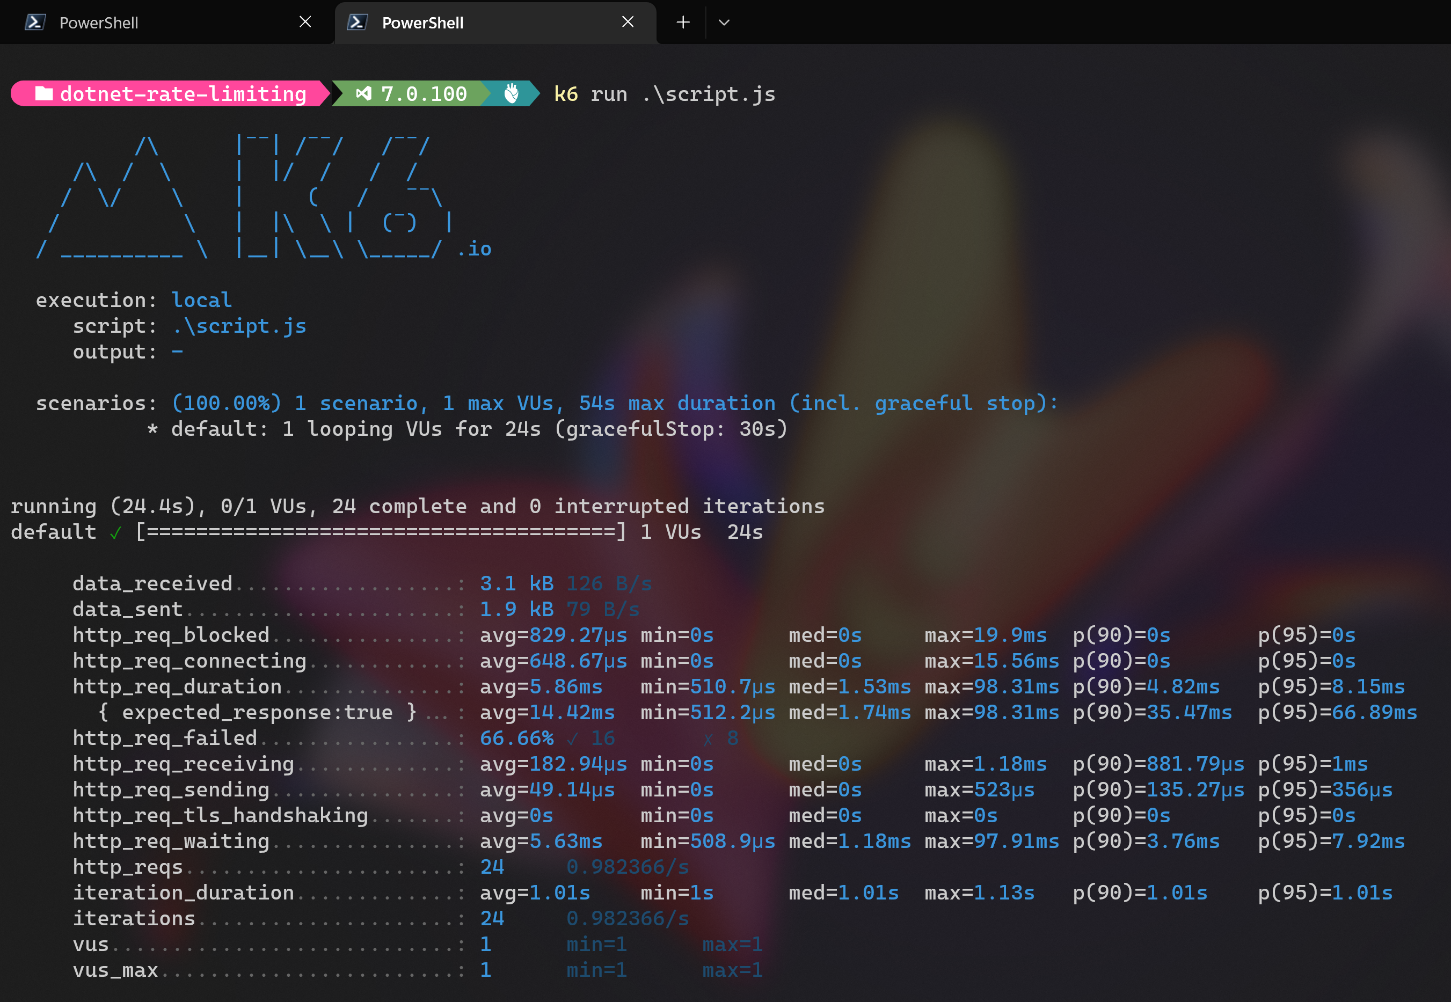Click the scenarios summary line

(547, 403)
